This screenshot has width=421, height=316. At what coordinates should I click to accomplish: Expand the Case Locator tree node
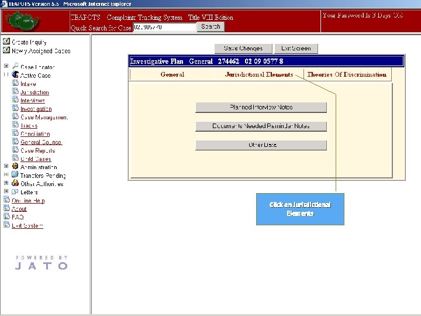coord(6,66)
